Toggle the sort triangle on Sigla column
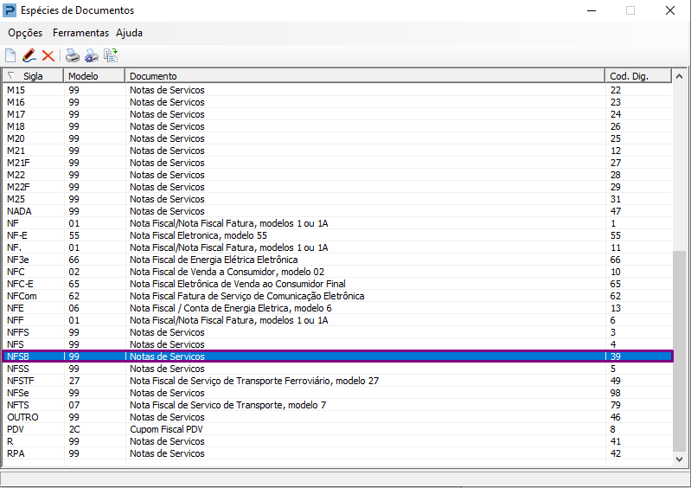This screenshot has height=488, width=691. (11, 75)
